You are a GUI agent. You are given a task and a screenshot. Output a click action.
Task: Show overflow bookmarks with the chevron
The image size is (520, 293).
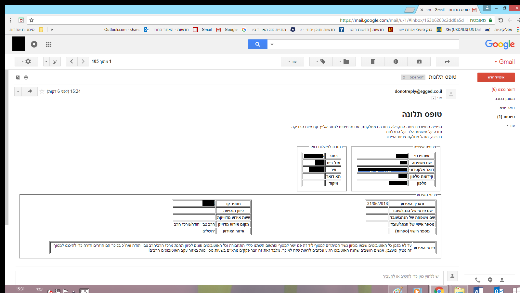[x=52, y=30]
